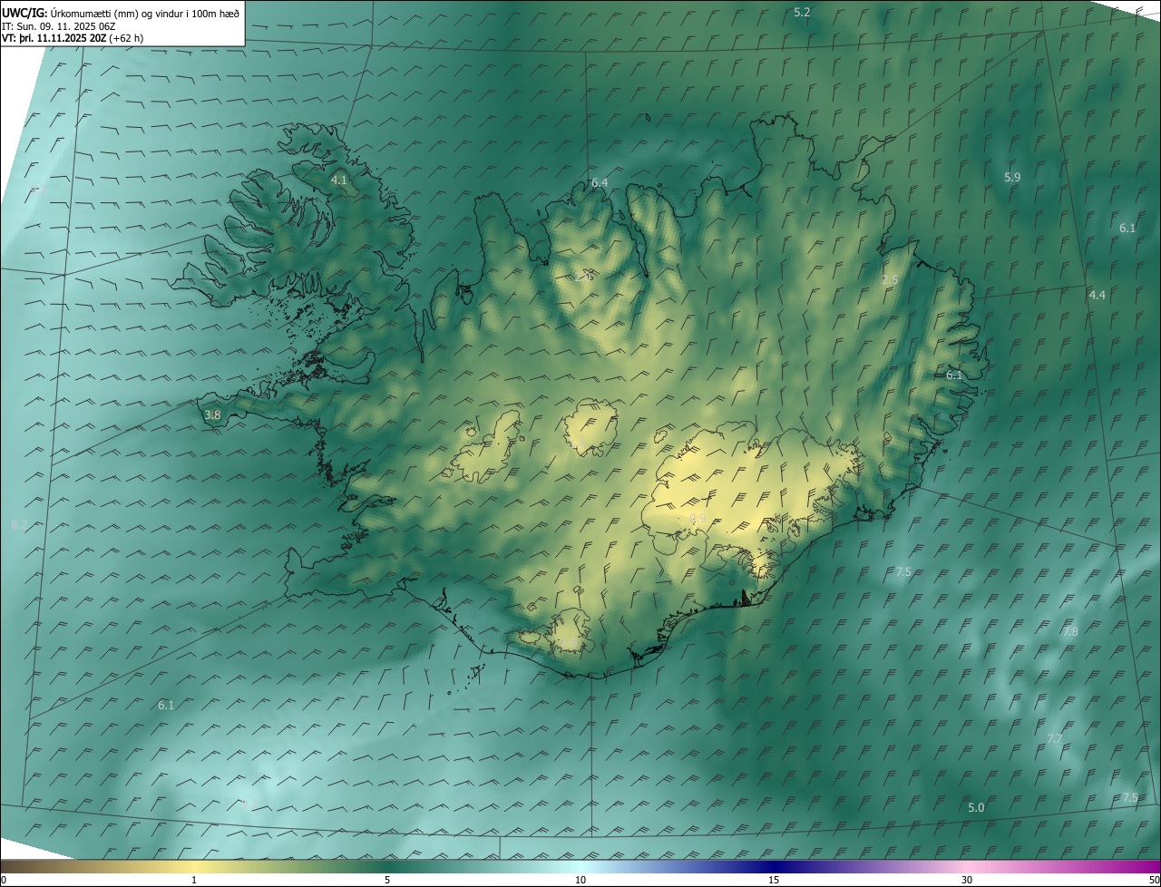Click the 0.9 value on the large glacier
The height and width of the screenshot is (887, 1161).
tap(698, 519)
